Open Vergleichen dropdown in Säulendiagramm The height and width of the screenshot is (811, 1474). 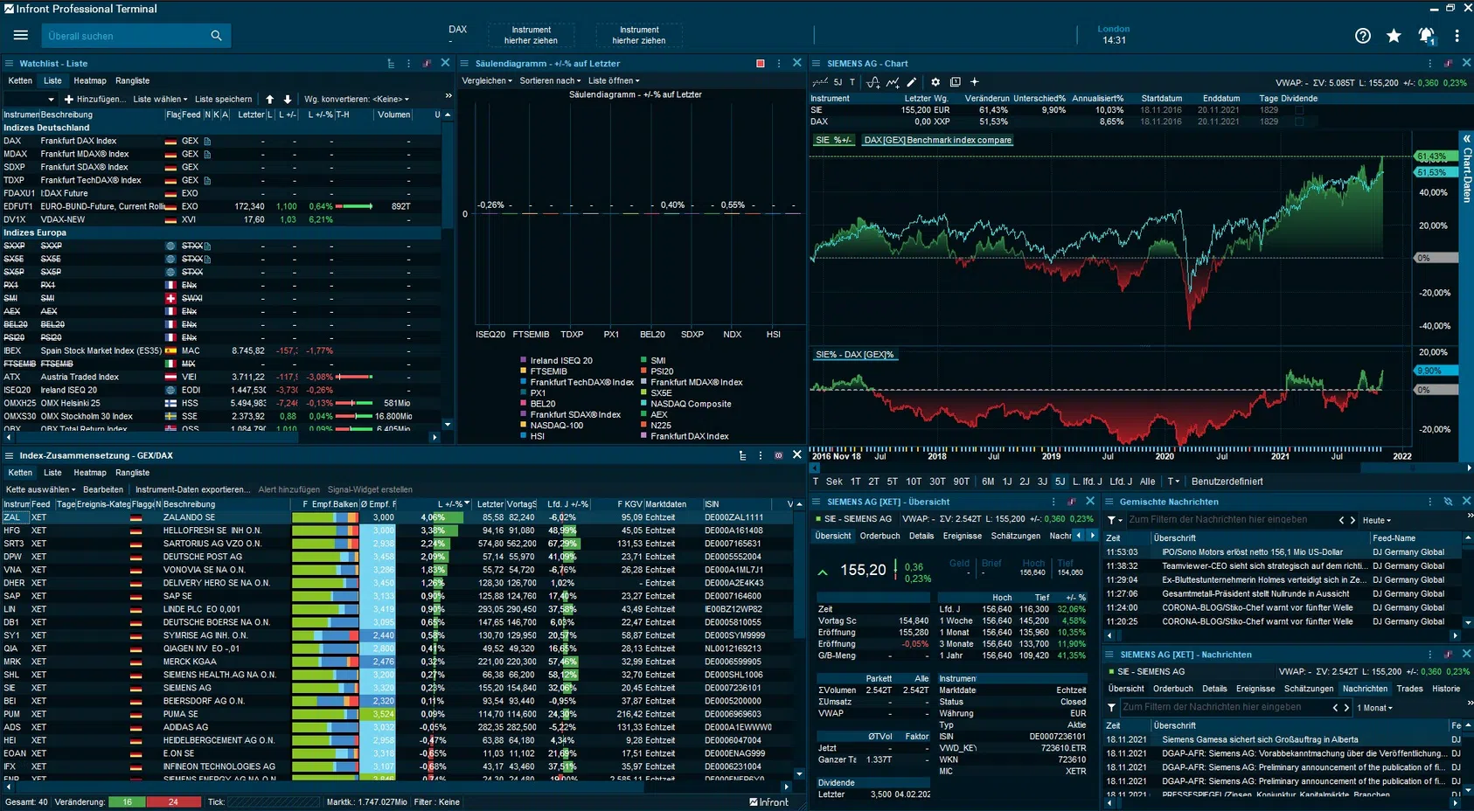coord(487,80)
